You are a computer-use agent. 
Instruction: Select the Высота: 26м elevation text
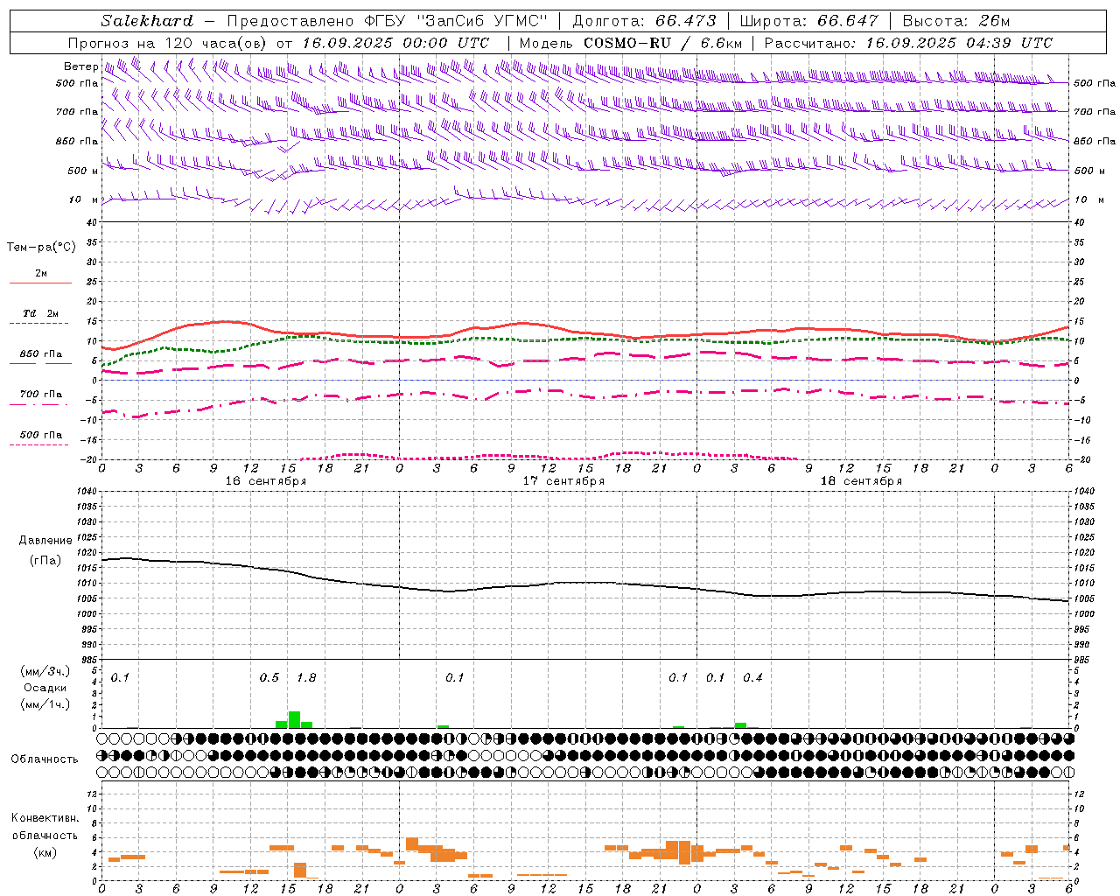(x=956, y=21)
